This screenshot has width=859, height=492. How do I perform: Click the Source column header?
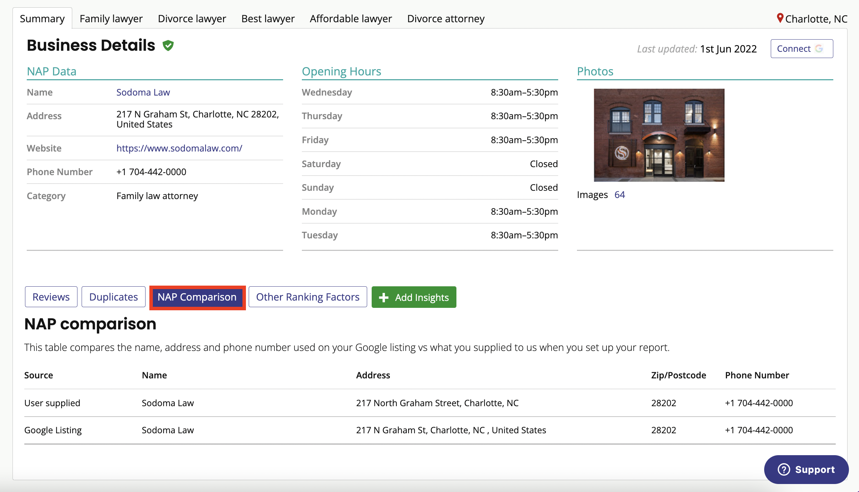pos(39,375)
